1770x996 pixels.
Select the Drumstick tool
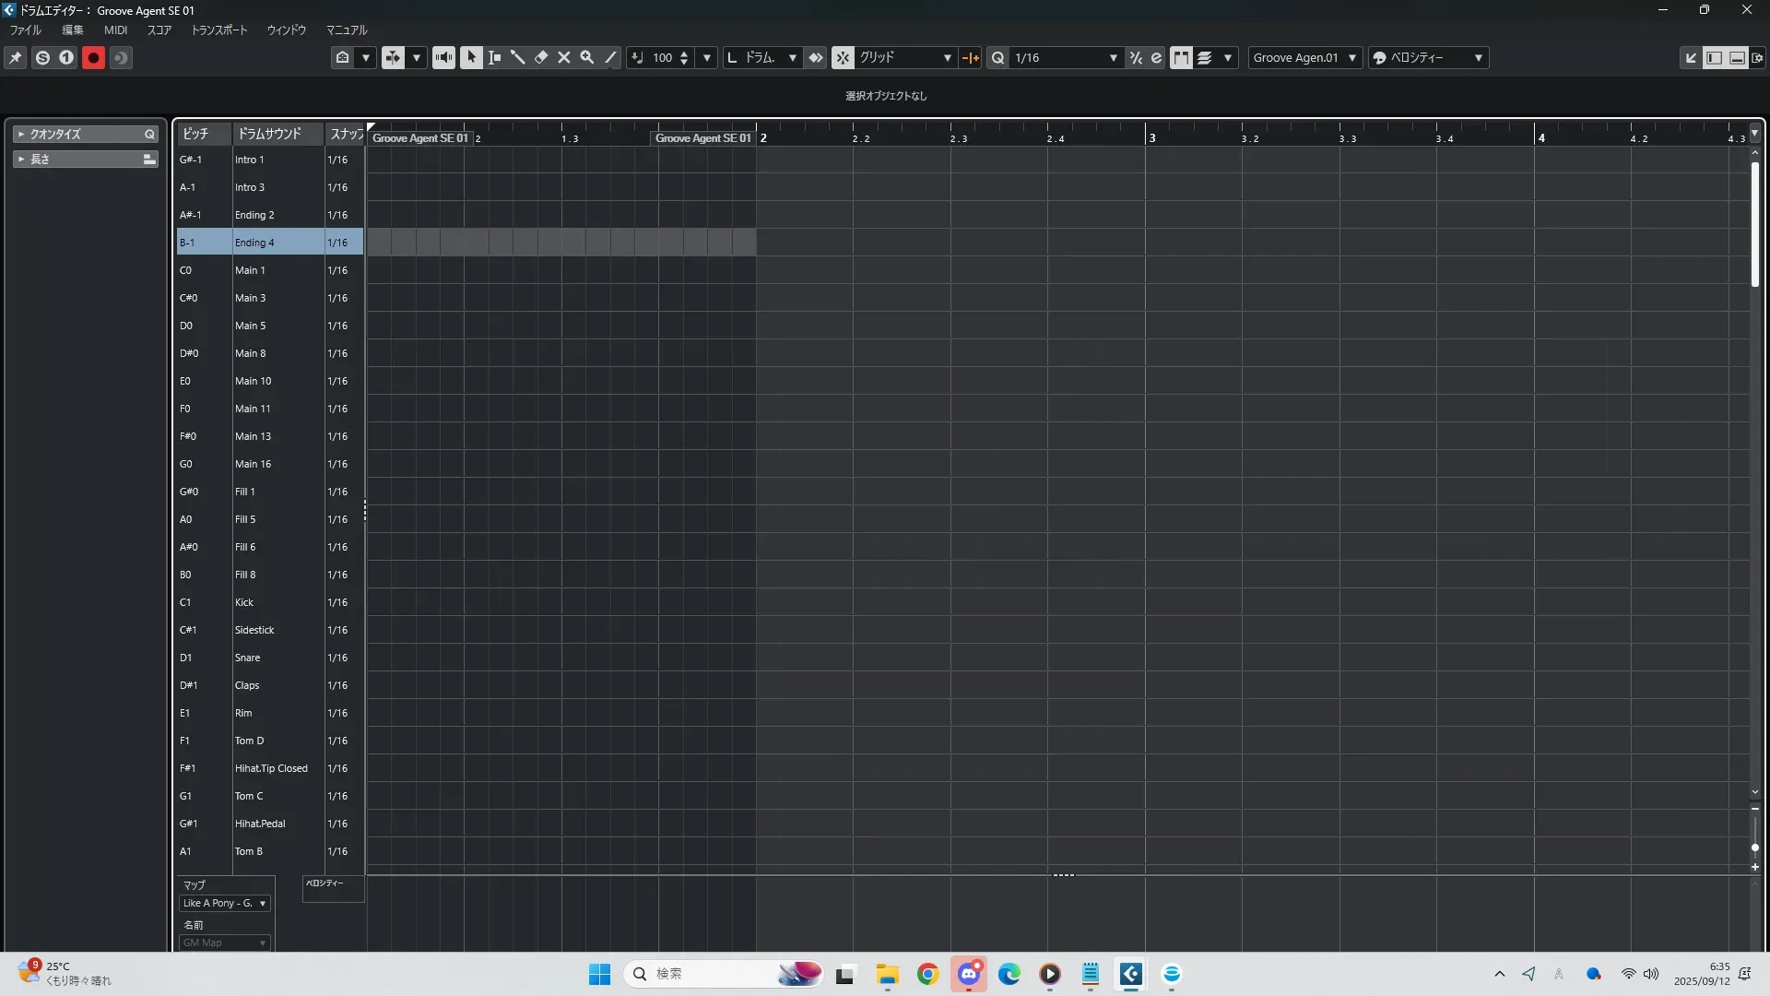click(x=518, y=57)
